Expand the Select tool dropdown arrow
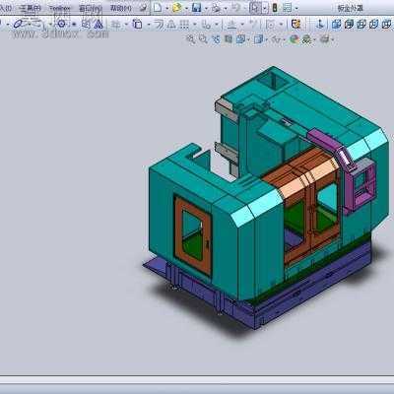Screen dimensions: 394x394 265,8
